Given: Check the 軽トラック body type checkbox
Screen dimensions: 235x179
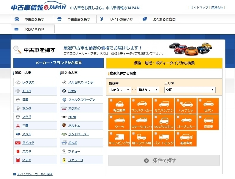Looking at the screenshot, I should (x=133, y=133).
